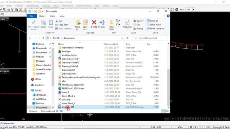The width and height of the screenshot is (230, 129).
Task: Toggle the M2 diagram button in Tower
Action: coord(193,119)
